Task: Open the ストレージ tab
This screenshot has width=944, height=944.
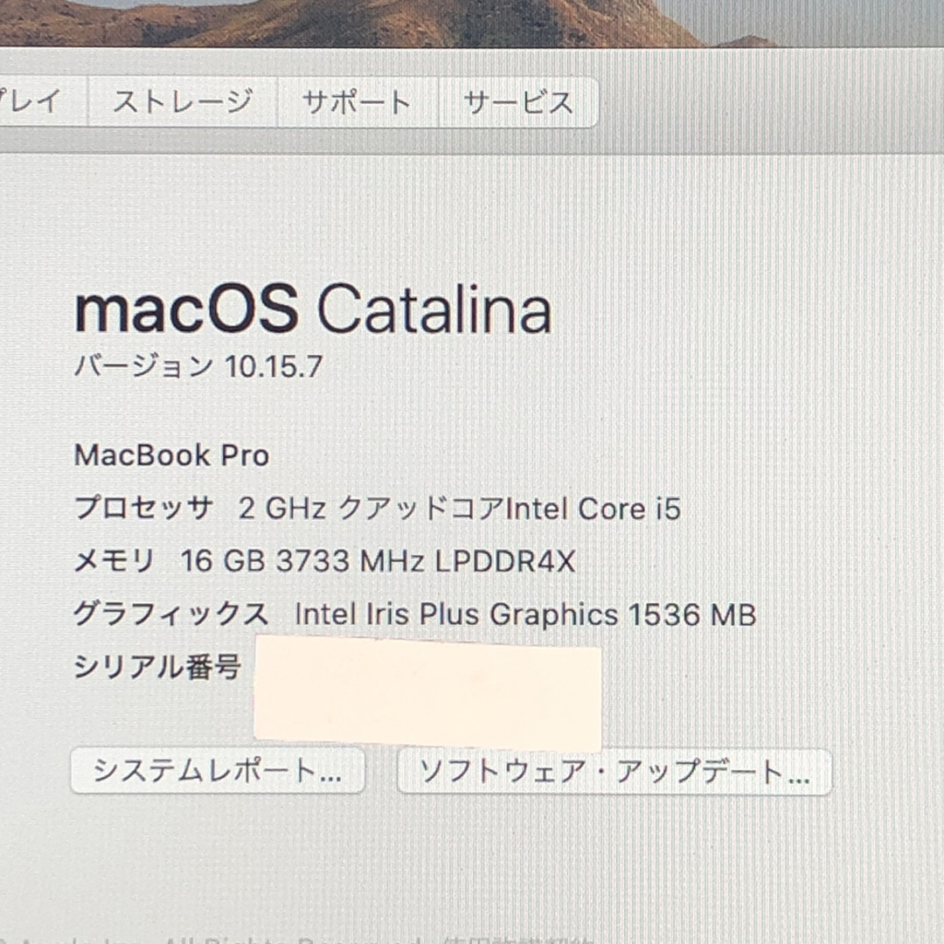Action: point(183,101)
